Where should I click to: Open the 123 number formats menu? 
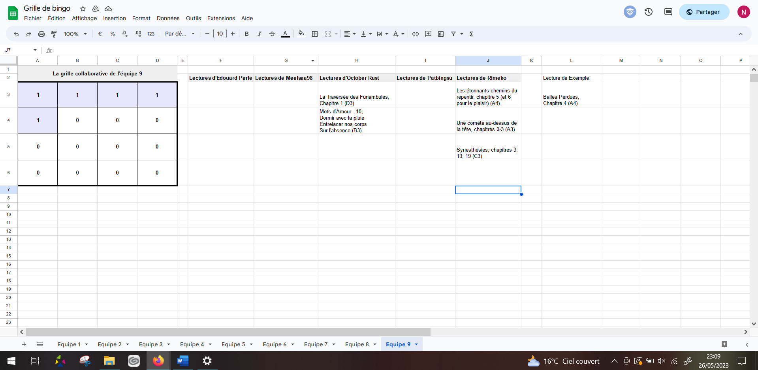(x=151, y=34)
